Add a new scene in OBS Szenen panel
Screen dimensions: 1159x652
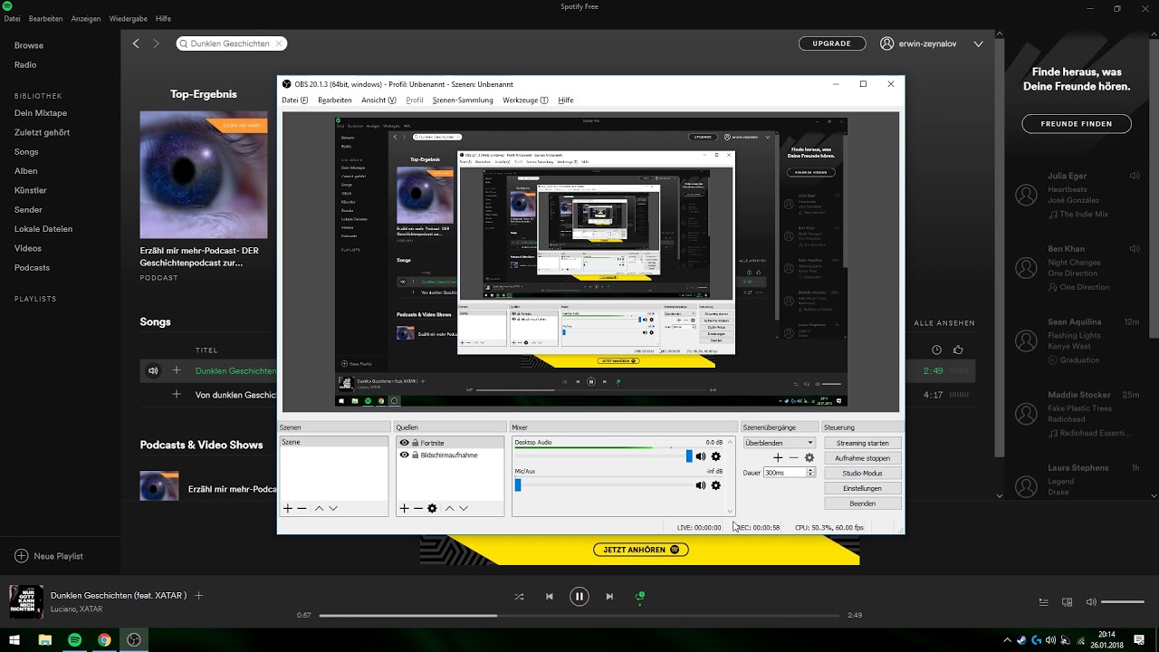pos(288,509)
